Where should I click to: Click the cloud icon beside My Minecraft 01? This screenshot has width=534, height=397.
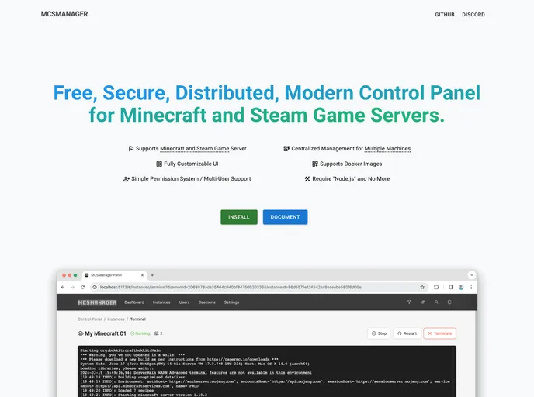pyautogui.click(x=81, y=333)
